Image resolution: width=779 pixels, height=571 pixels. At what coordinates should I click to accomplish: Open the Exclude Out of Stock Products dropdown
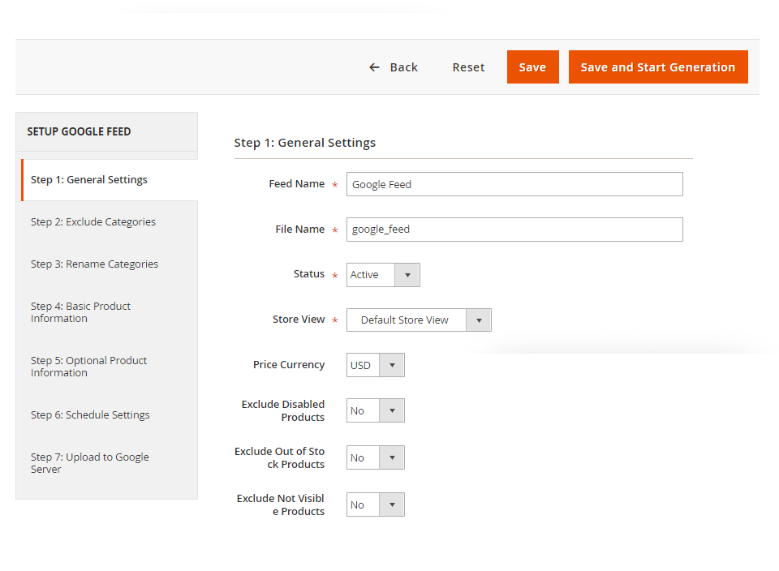[x=394, y=457]
